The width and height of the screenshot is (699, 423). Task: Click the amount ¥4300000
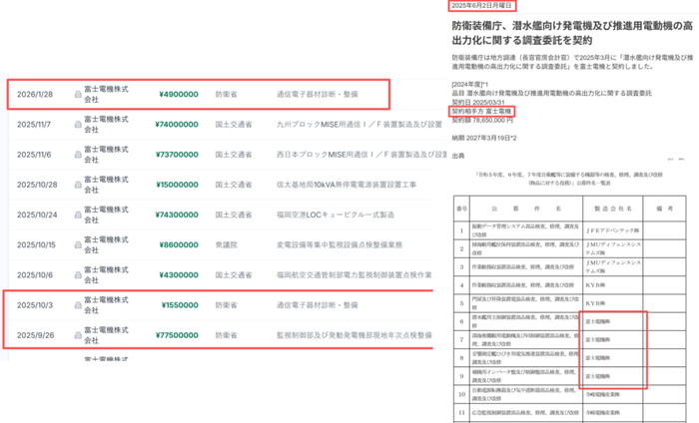(179, 275)
